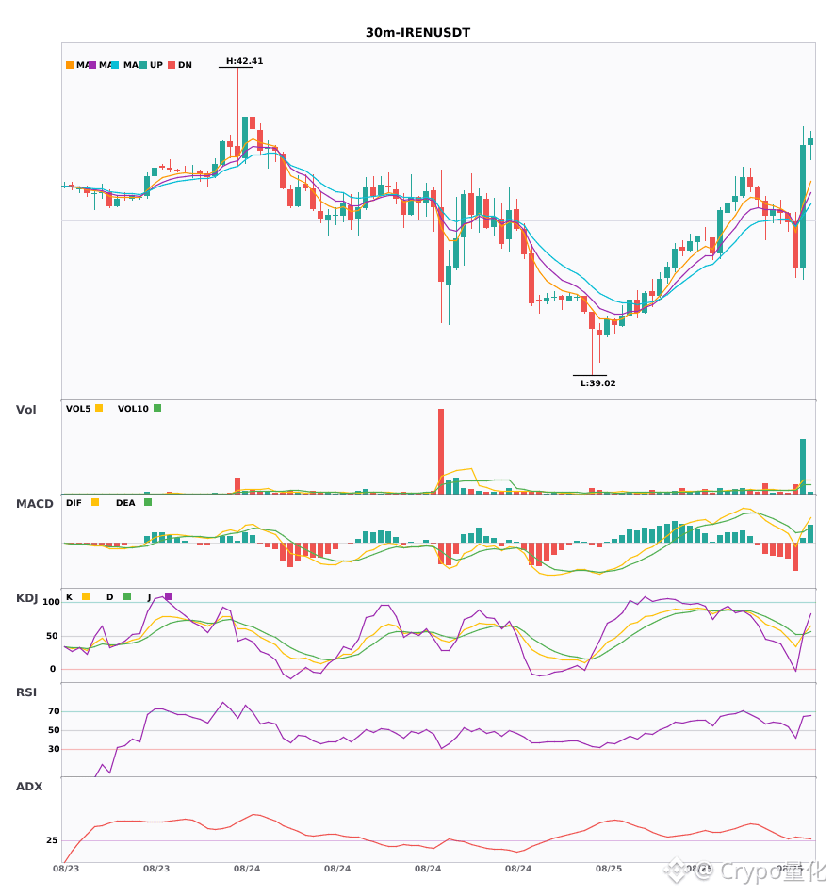Click the ADX 25 axis value

tap(52, 840)
